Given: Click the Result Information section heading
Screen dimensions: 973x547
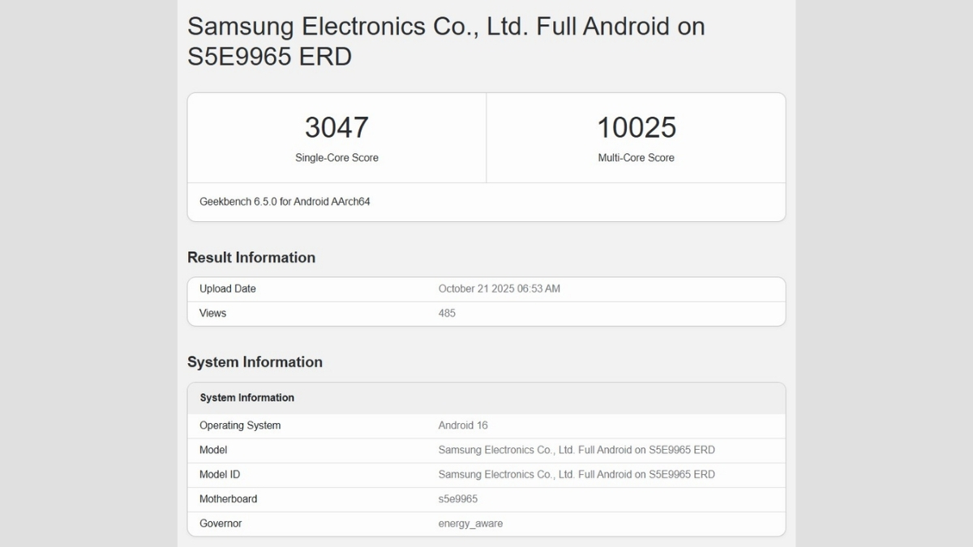Looking at the screenshot, I should [251, 258].
